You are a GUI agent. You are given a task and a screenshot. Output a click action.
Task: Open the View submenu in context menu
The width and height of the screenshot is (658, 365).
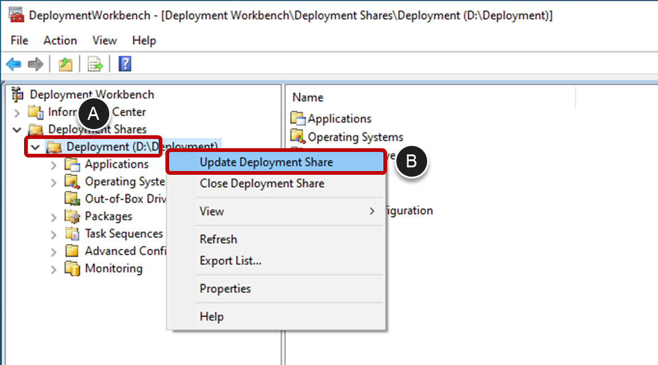pos(212,211)
